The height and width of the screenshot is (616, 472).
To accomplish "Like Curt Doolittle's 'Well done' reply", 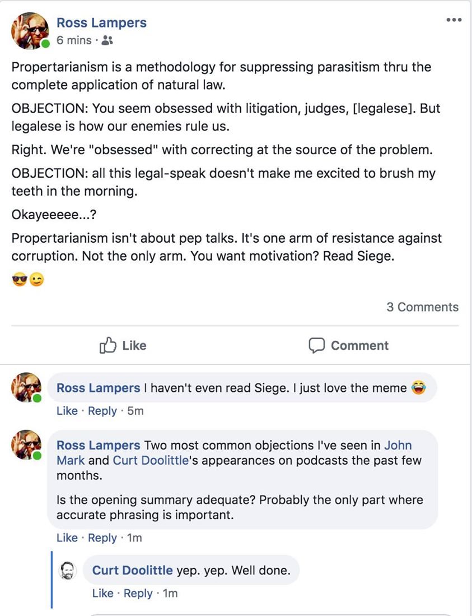I will 102,593.
